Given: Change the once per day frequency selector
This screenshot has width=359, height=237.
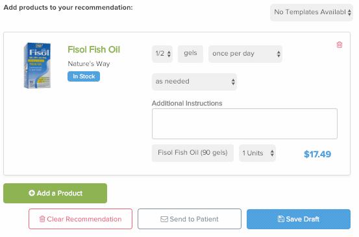Looking at the screenshot, I should pos(245,54).
